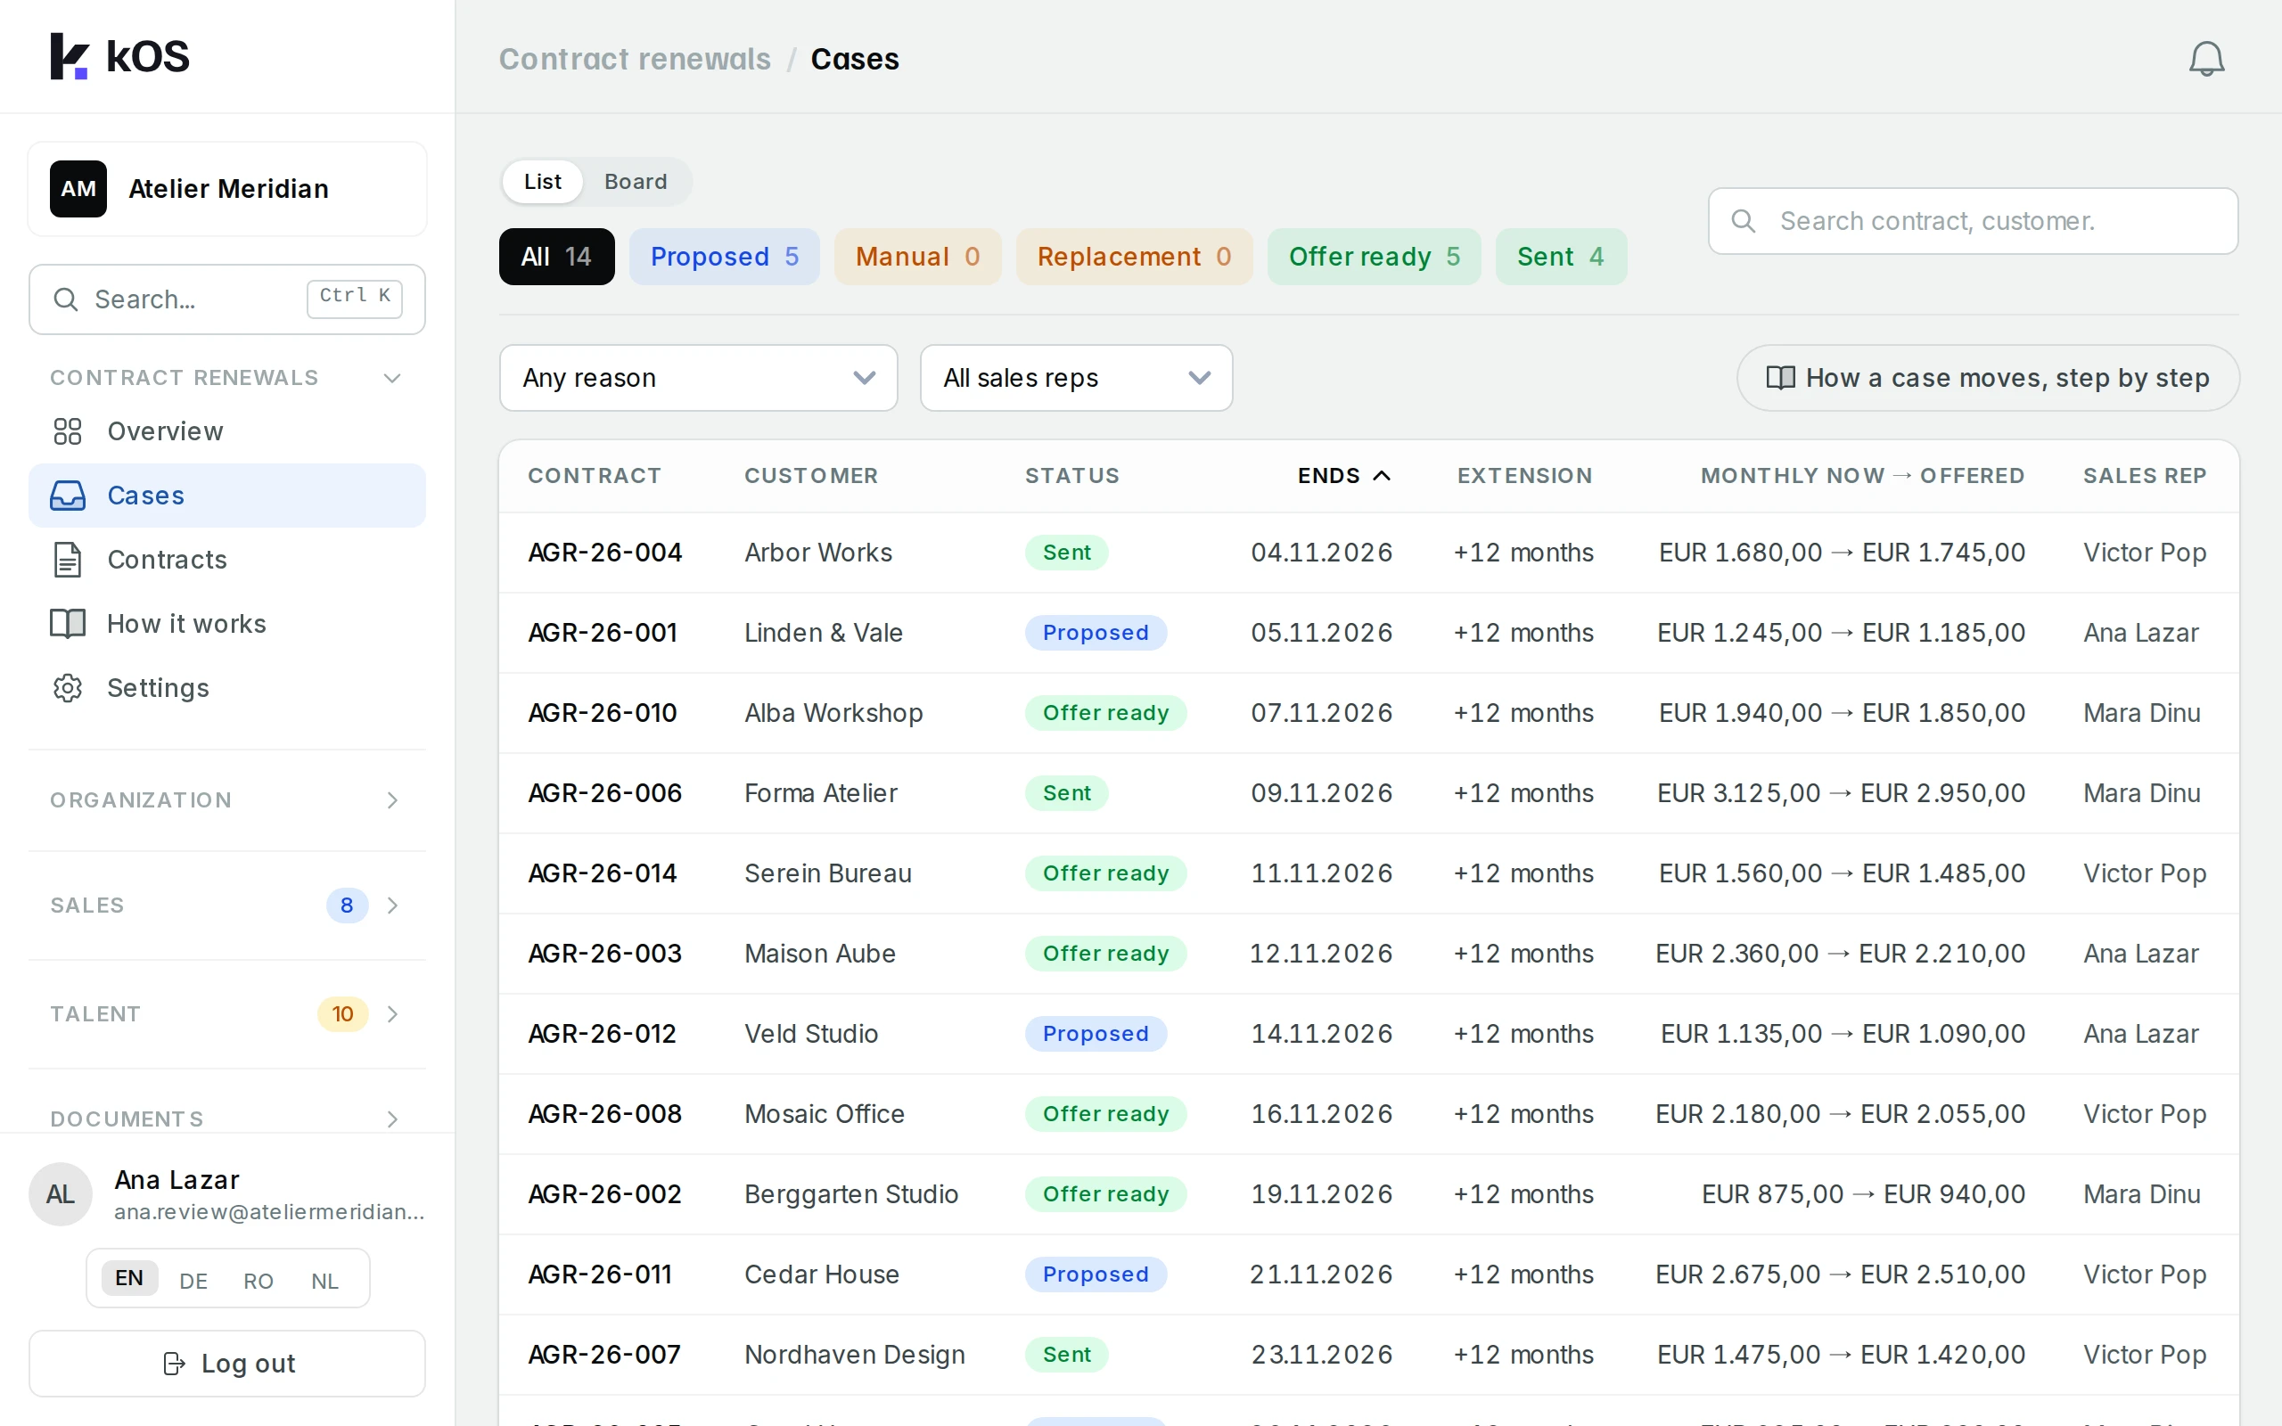This screenshot has height=1426, width=2282.
Task: Expand the Sales section
Action: [227, 905]
